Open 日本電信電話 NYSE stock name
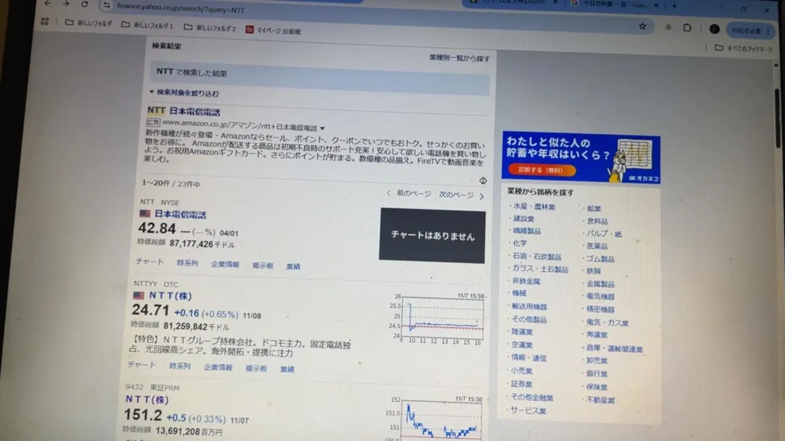 [180, 214]
